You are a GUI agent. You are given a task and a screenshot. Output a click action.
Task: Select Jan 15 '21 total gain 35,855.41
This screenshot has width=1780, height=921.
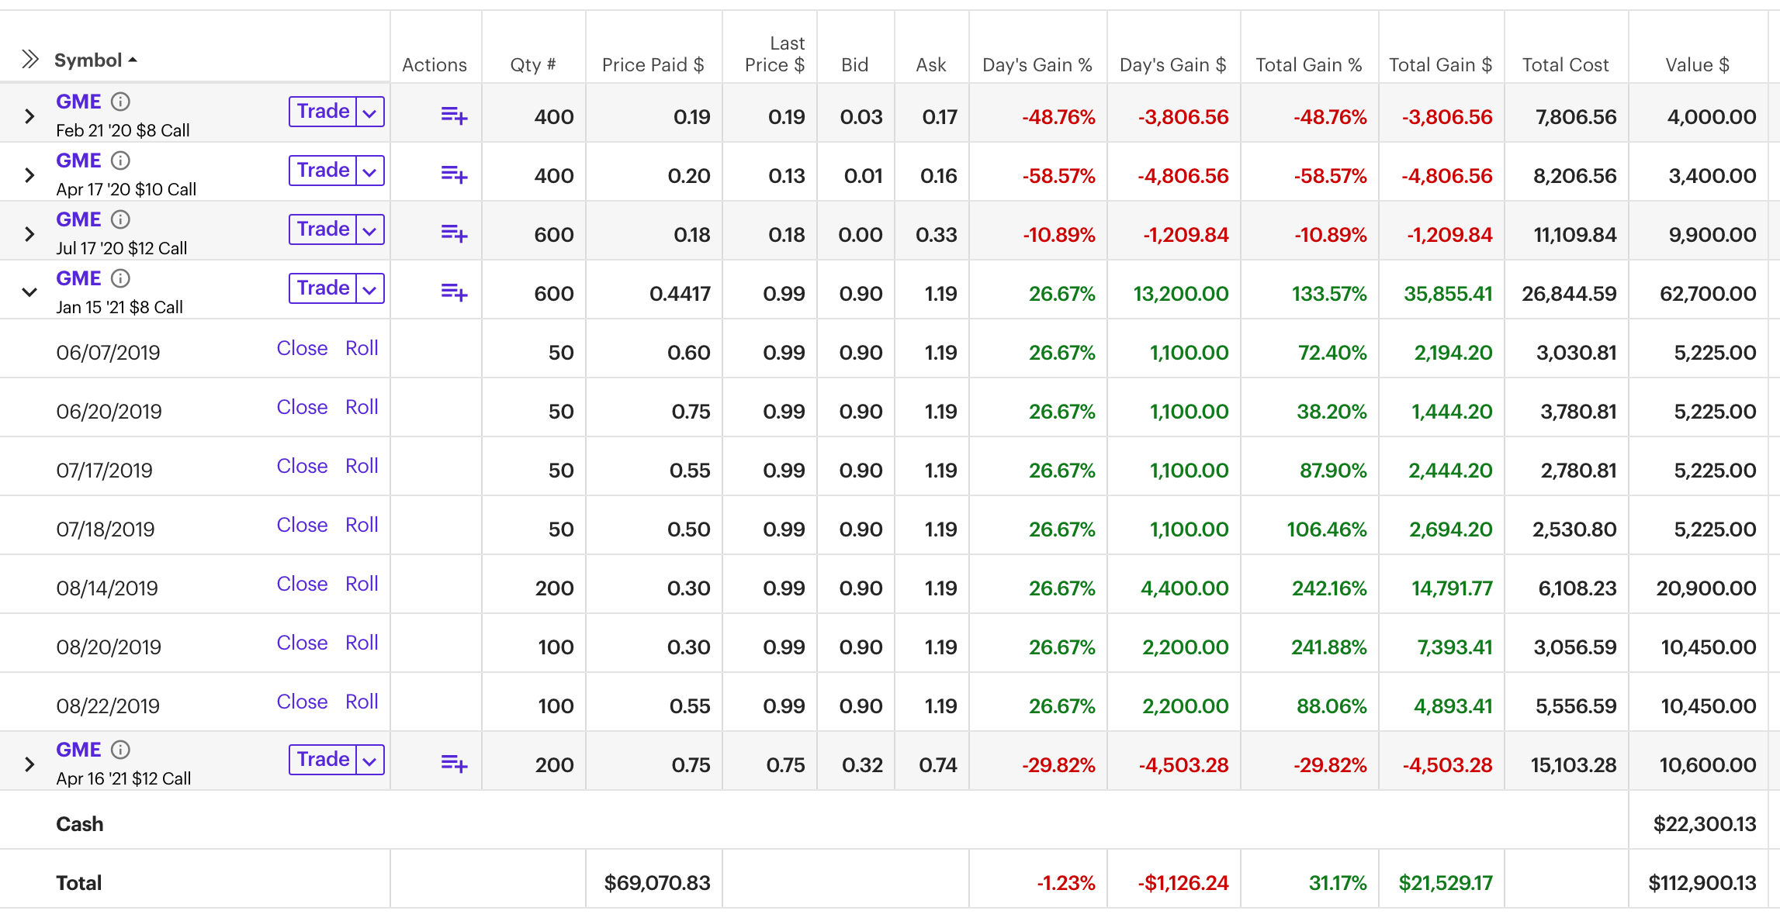pos(1448,293)
